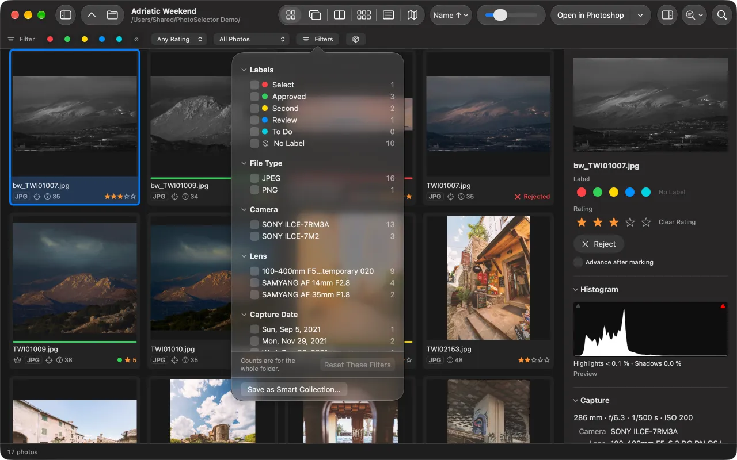This screenshot has width=737, height=460.
Task: Switch to stacked loupe view
Action: coord(315,15)
